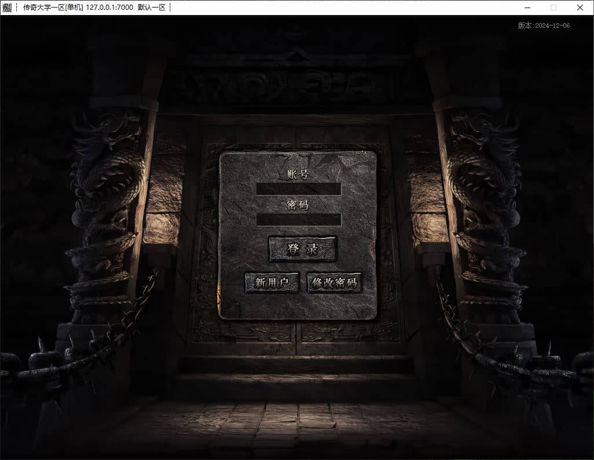
Task: Click the 密码 label text
Action: pyautogui.click(x=298, y=205)
